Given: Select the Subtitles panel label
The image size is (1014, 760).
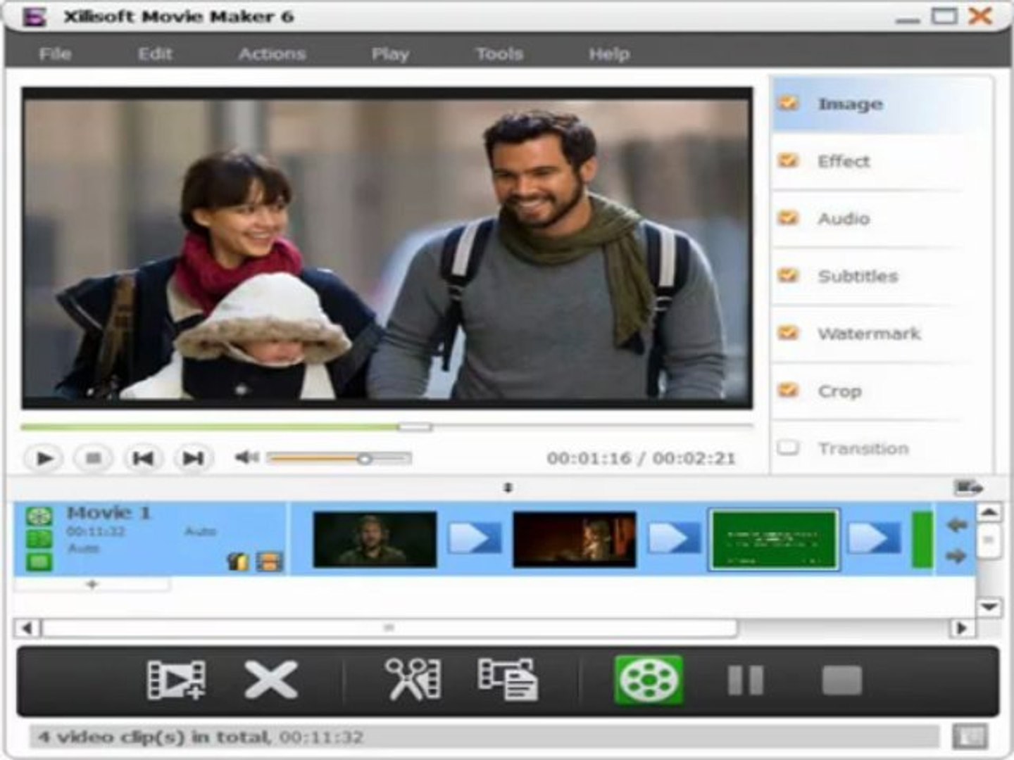Looking at the screenshot, I should [x=858, y=276].
